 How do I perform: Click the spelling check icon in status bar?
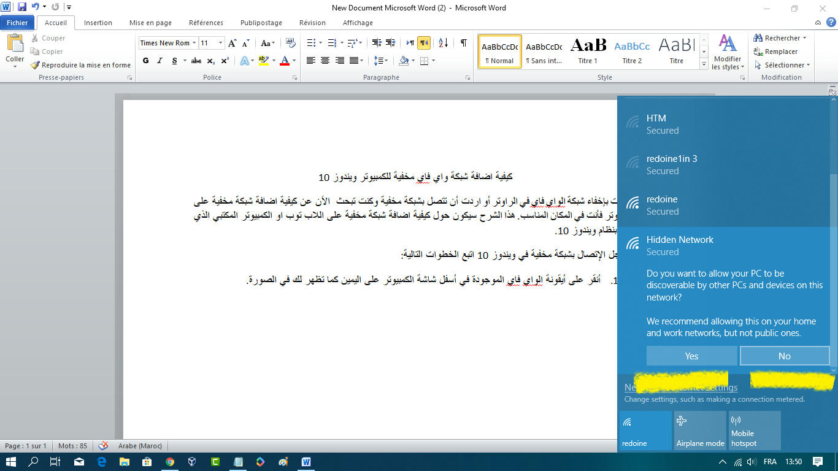pos(103,446)
